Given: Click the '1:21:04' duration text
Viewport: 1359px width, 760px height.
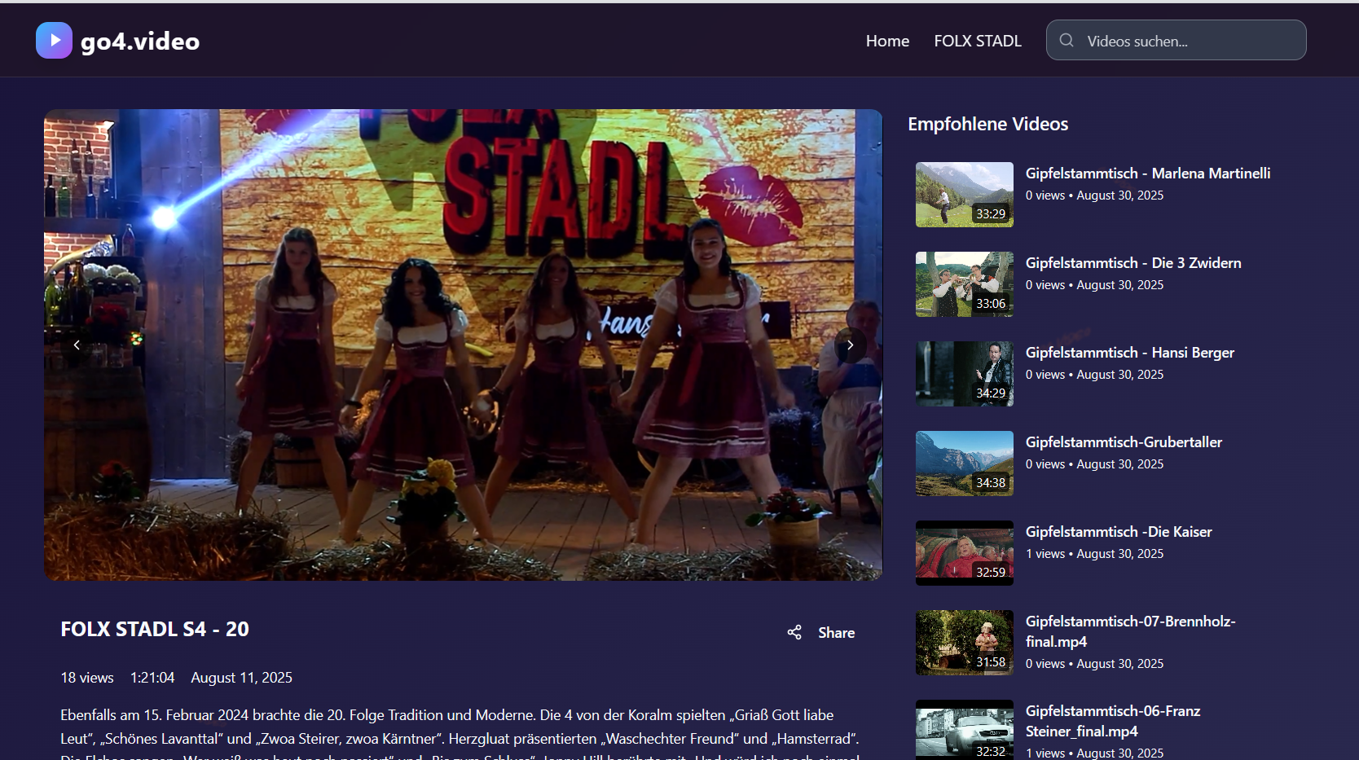Looking at the screenshot, I should [152, 678].
